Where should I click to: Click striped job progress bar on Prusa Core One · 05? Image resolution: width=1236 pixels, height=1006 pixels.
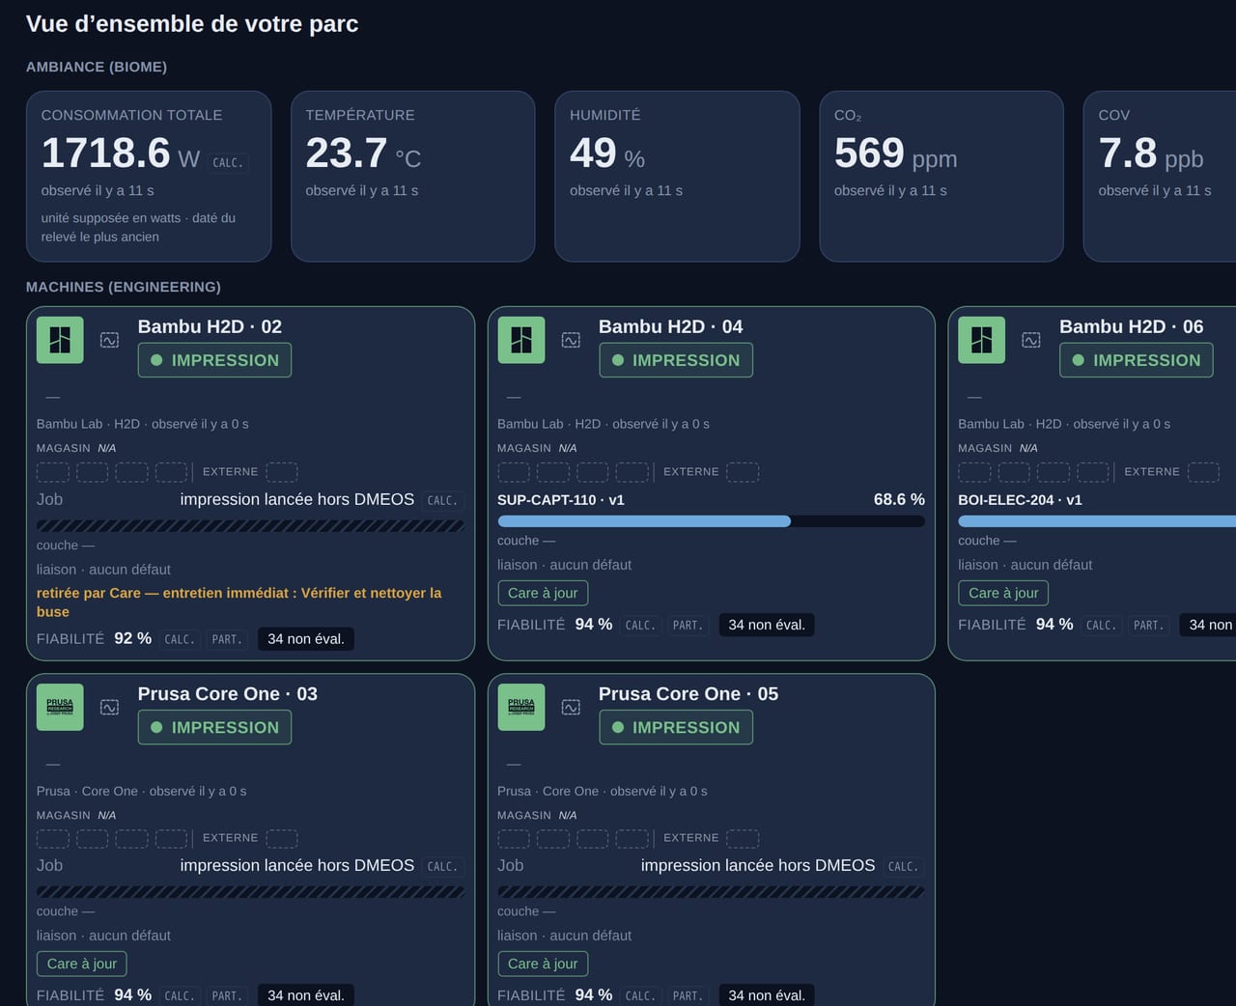(711, 892)
